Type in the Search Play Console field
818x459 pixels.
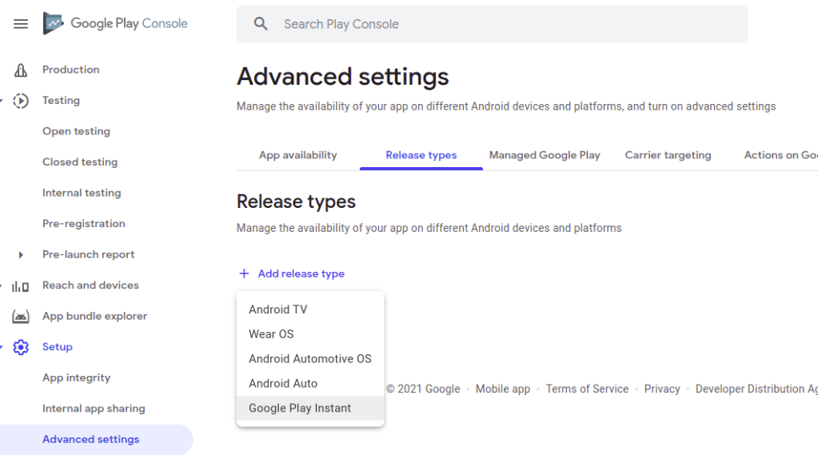(504, 24)
